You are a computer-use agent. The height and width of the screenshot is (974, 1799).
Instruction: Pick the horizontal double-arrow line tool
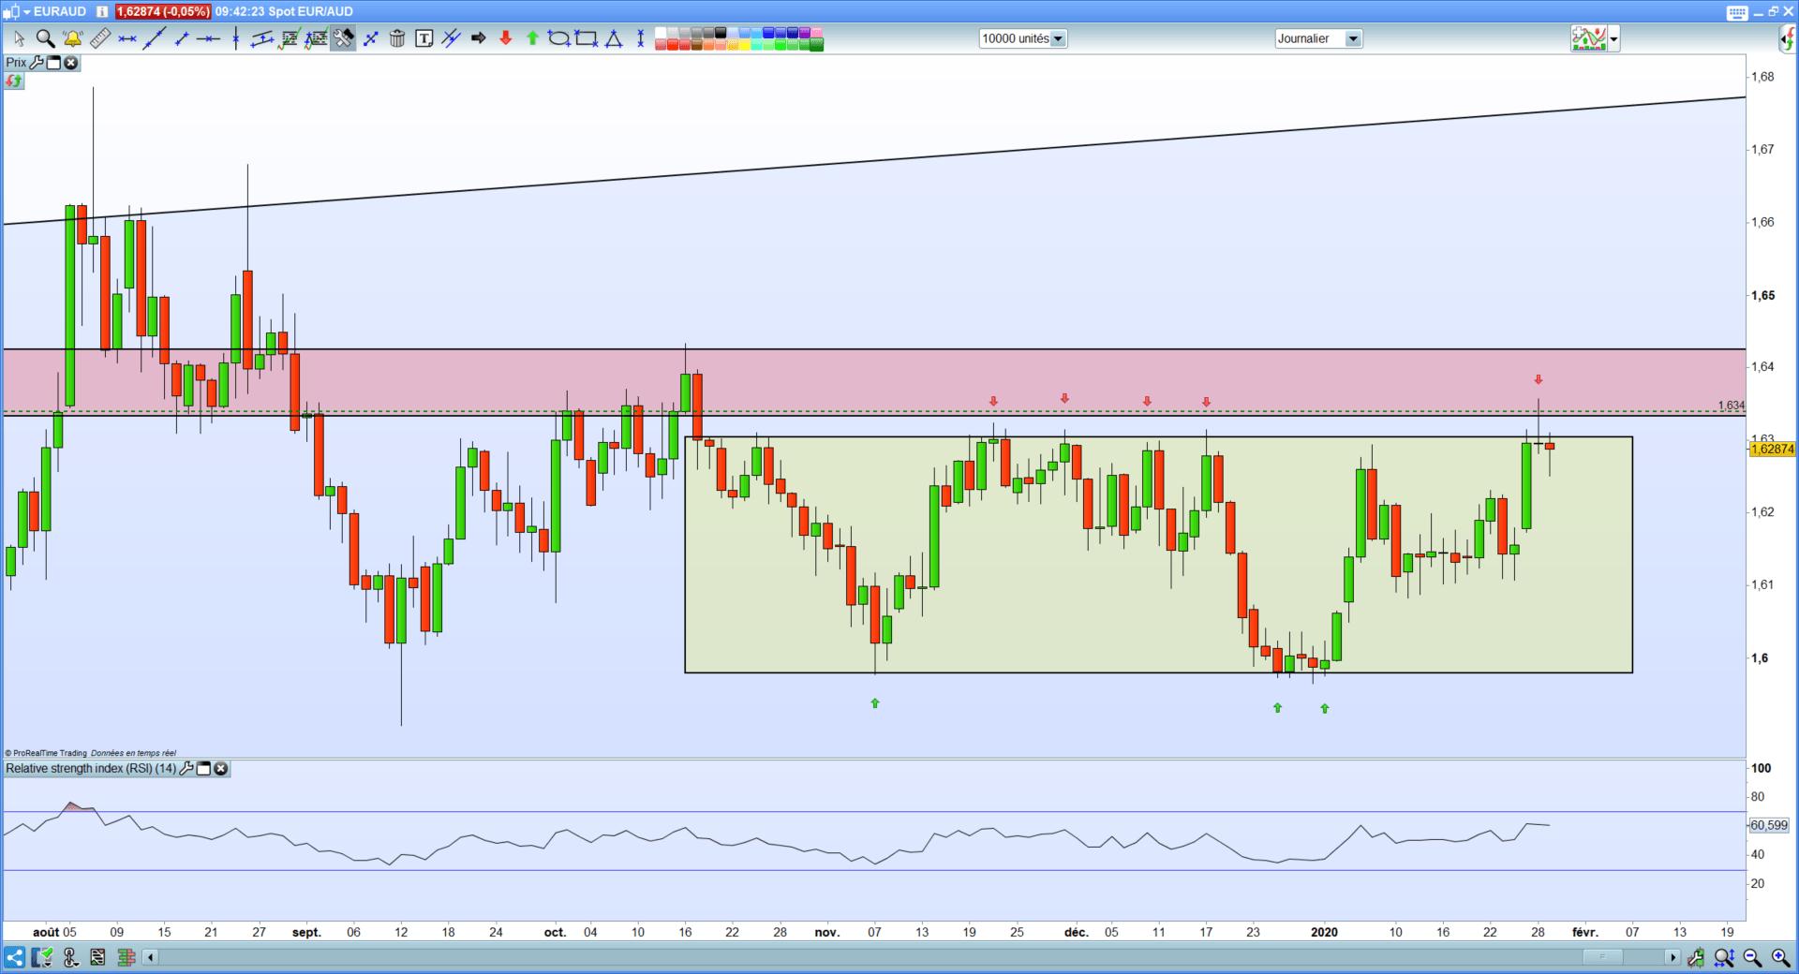tap(127, 38)
